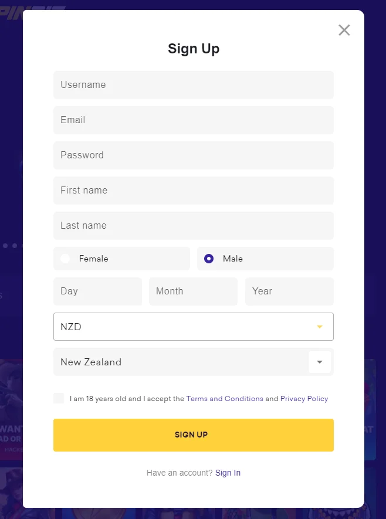
Task: Click the Password input field
Action: coord(194,155)
